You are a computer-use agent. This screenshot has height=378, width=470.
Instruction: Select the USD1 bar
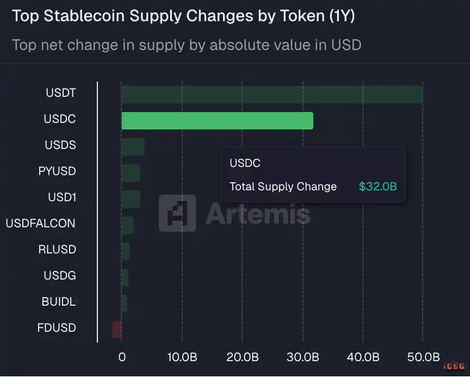coord(131,199)
